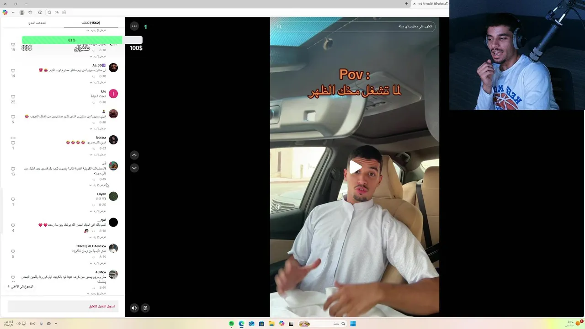Open the more options menu on video
585x329 pixels.
point(134,26)
